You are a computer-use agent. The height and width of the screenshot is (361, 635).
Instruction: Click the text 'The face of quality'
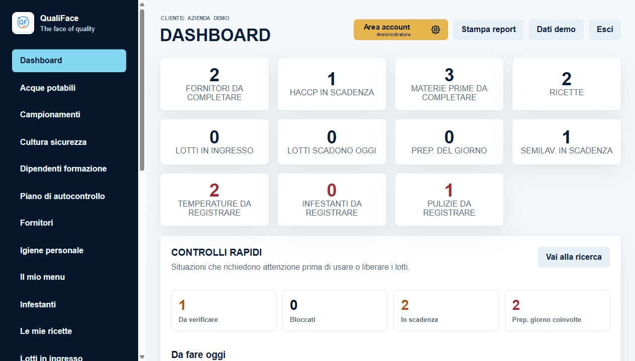[x=67, y=29]
